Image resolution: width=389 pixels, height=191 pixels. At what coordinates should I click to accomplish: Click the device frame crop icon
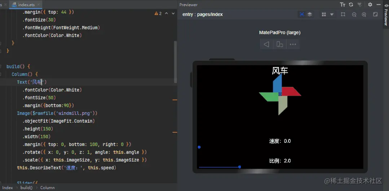(x=343, y=14)
